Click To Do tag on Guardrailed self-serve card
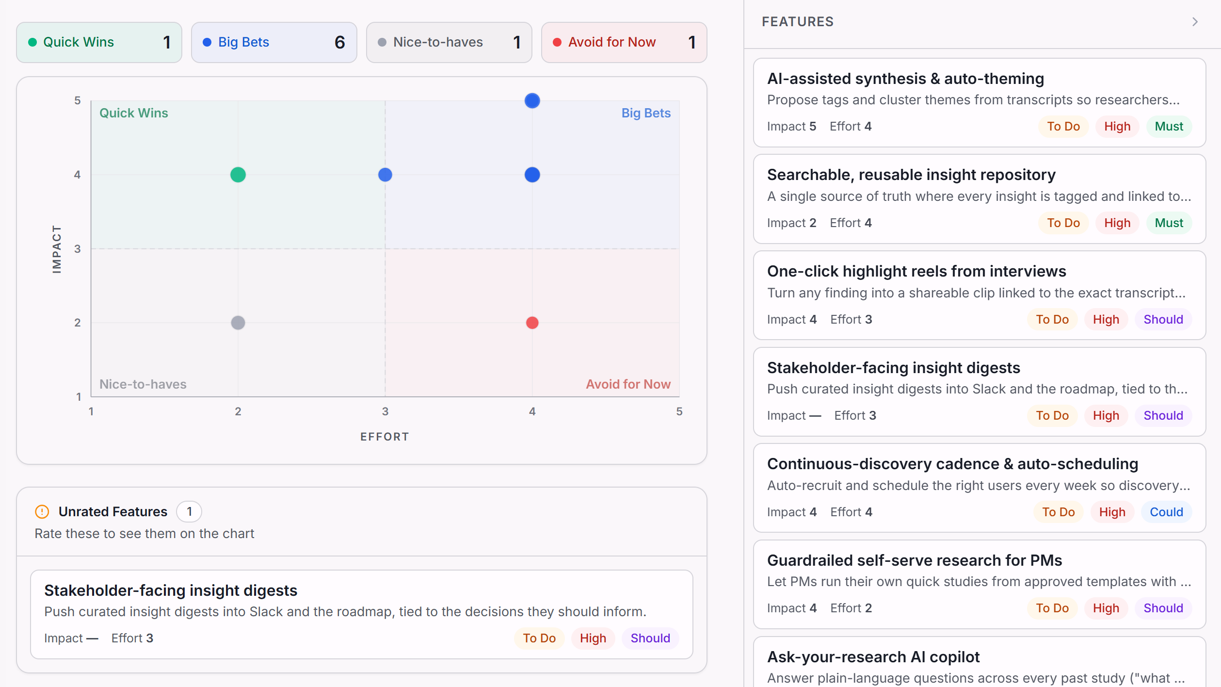 click(x=1052, y=608)
